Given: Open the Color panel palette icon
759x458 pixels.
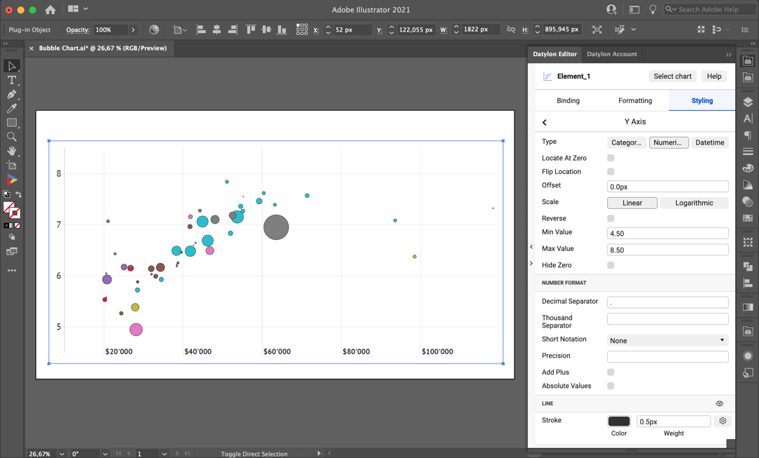Looking at the screenshot, I should point(748,168).
